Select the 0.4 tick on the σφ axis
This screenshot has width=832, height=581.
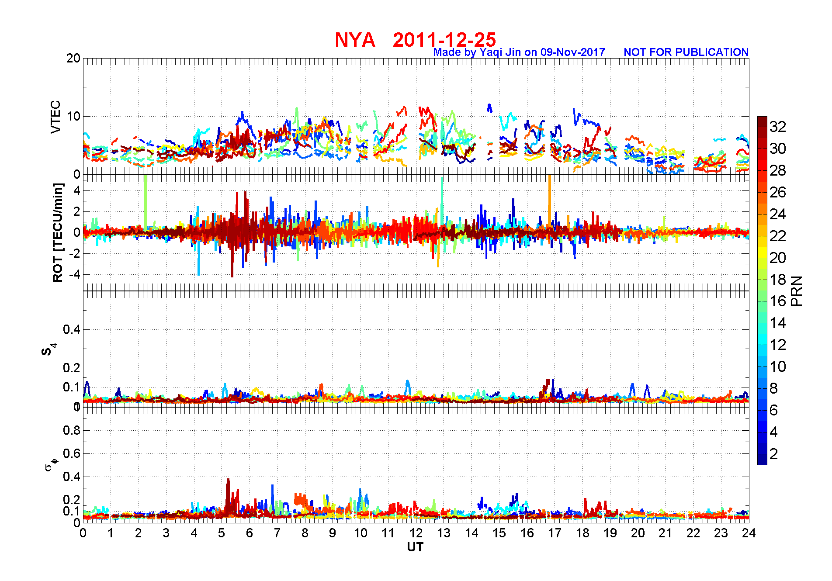pyautogui.click(x=72, y=477)
